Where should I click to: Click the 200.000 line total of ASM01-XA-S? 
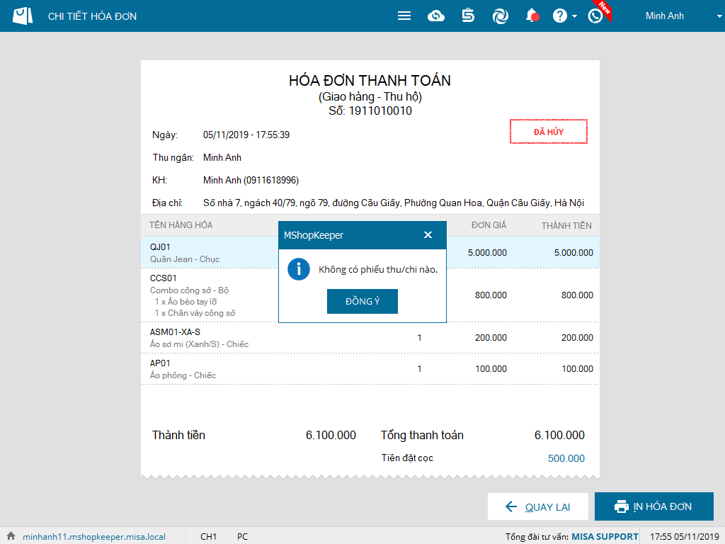pyautogui.click(x=577, y=338)
